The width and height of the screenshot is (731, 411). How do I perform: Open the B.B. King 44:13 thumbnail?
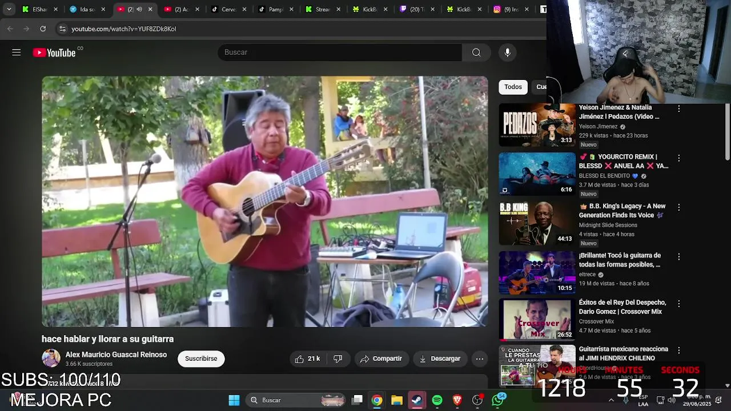(x=537, y=224)
